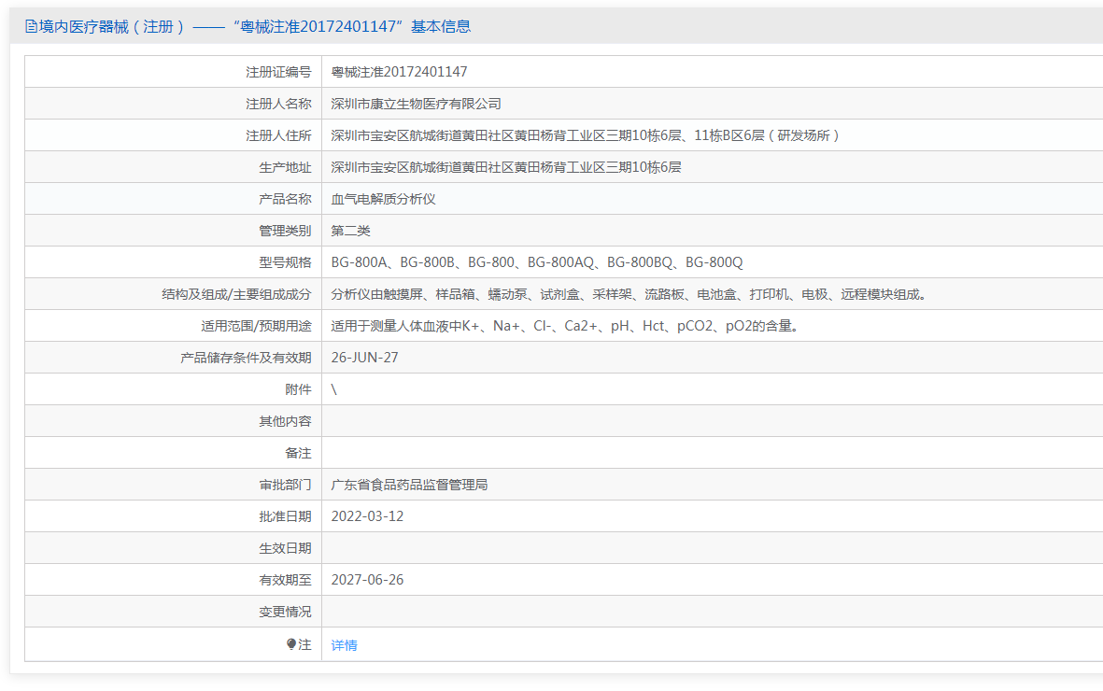1103x691 pixels.
Task: Click the 适用范围 intended use value
Action: coord(565,326)
